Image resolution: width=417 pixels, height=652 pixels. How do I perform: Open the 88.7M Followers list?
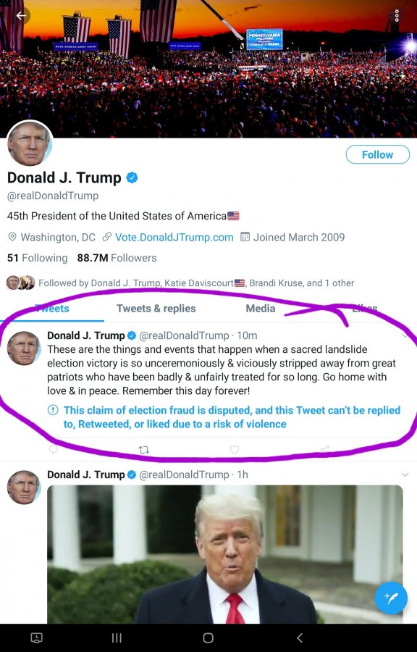point(117,258)
